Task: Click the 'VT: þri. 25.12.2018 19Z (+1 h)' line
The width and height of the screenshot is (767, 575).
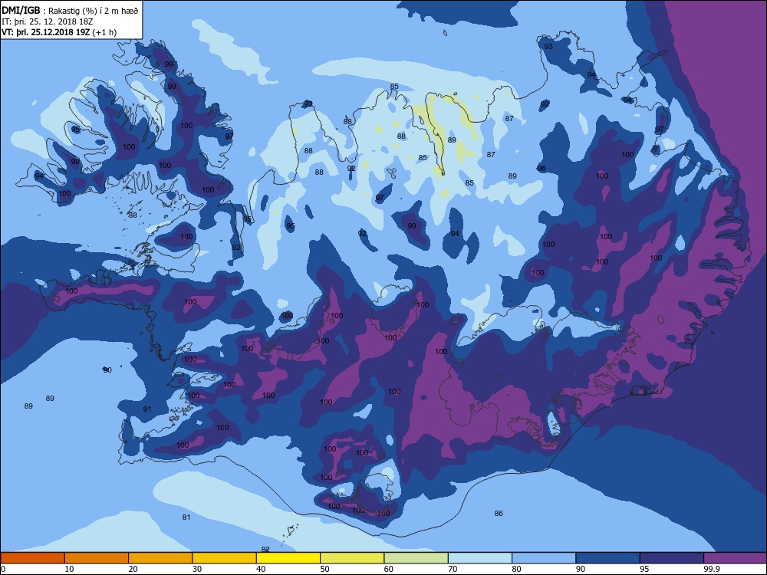Action: pyautogui.click(x=59, y=32)
